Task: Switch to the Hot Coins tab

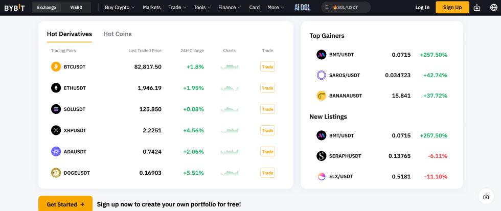Action: pos(117,34)
